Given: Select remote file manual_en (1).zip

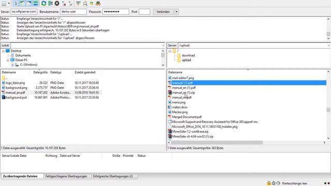Looking at the screenshot, I should click(x=184, y=92).
